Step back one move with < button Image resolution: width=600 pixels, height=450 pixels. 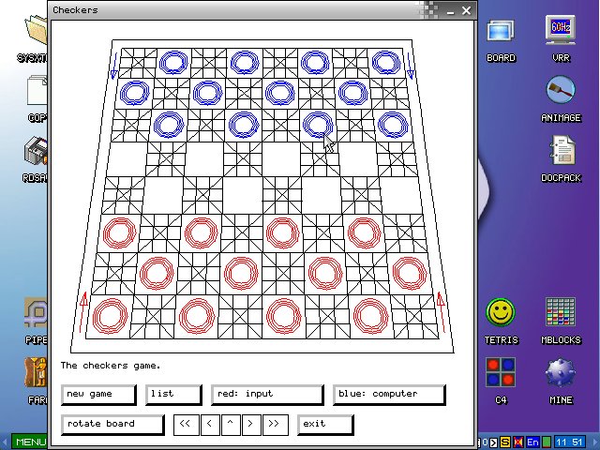(207, 424)
